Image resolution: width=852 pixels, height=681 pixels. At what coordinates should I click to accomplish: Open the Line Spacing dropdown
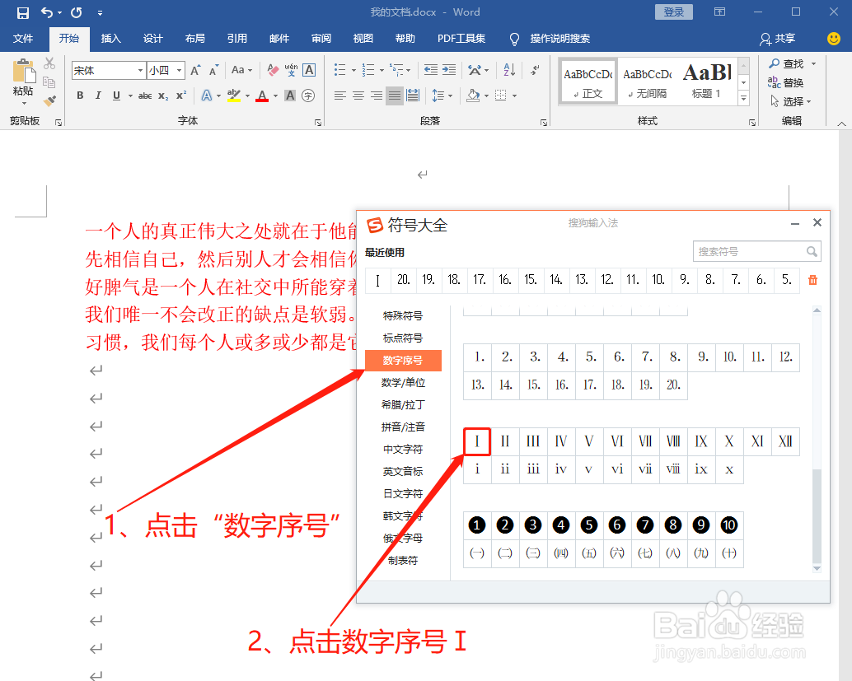[446, 96]
